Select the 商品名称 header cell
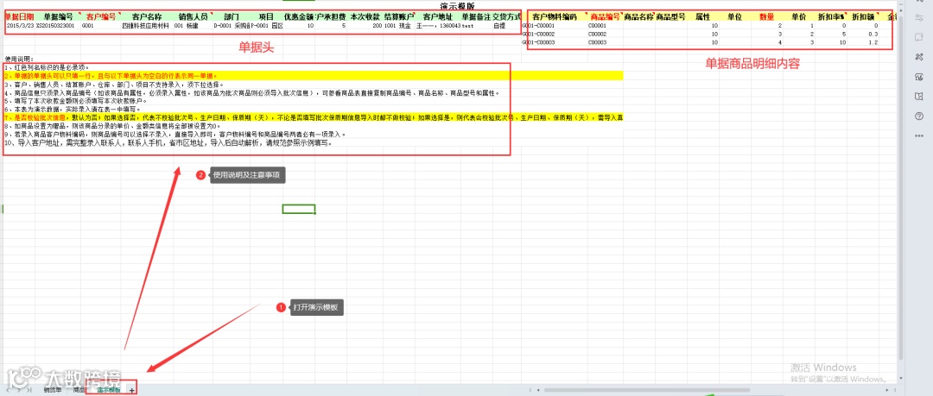Viewport: 933px width, 396px height. (638, 16)
